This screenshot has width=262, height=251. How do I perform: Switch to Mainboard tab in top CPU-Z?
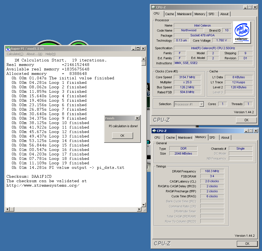point(184,14)
